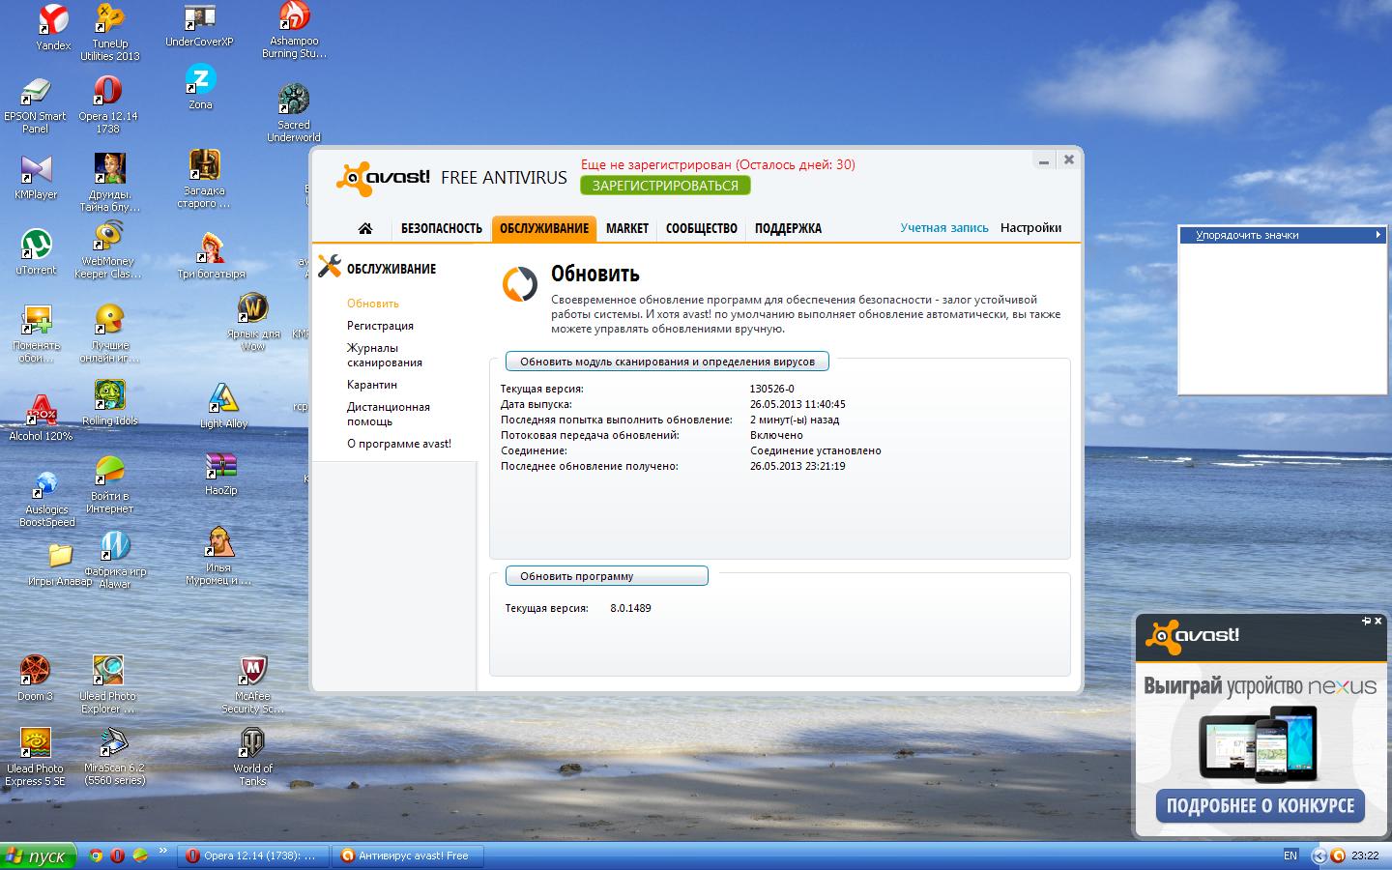Screen dimensions: 1392x870
Task: Switch to Opera 12.14 taskbar button
Action: click(252, 855)
